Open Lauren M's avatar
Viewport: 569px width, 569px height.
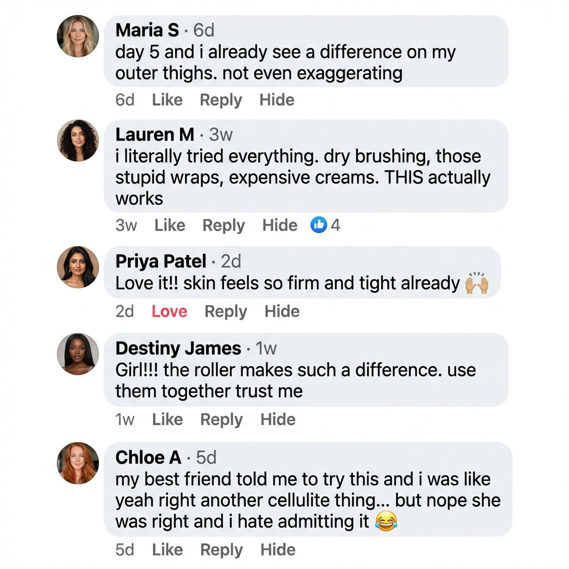tap(78, 141)
